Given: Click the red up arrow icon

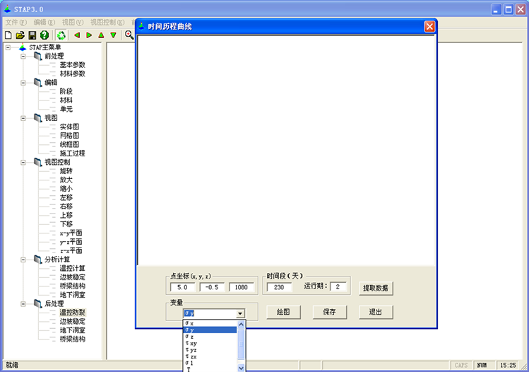Looking at the screenshot, I should click(x=101, y=35).
